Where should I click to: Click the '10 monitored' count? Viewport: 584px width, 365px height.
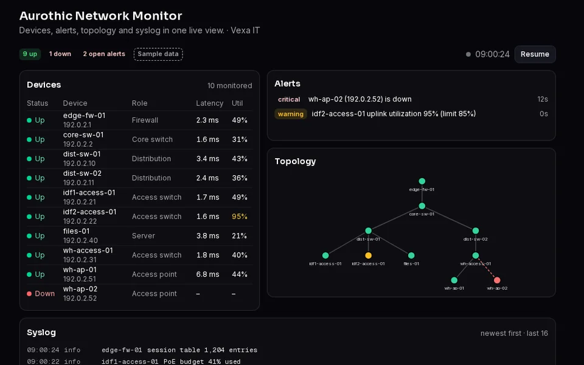point(230,86)
